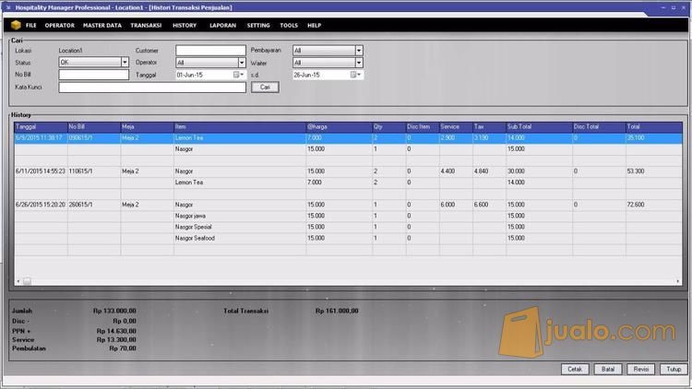Screen dimensions: 692x389
Task: Open the HISTORY menu
Action: (185, 26)
